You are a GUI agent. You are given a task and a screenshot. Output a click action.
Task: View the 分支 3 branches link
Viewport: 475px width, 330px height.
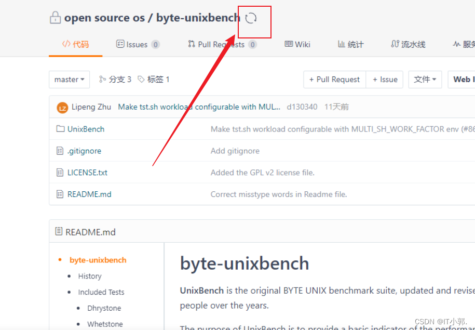click(115, 80)
